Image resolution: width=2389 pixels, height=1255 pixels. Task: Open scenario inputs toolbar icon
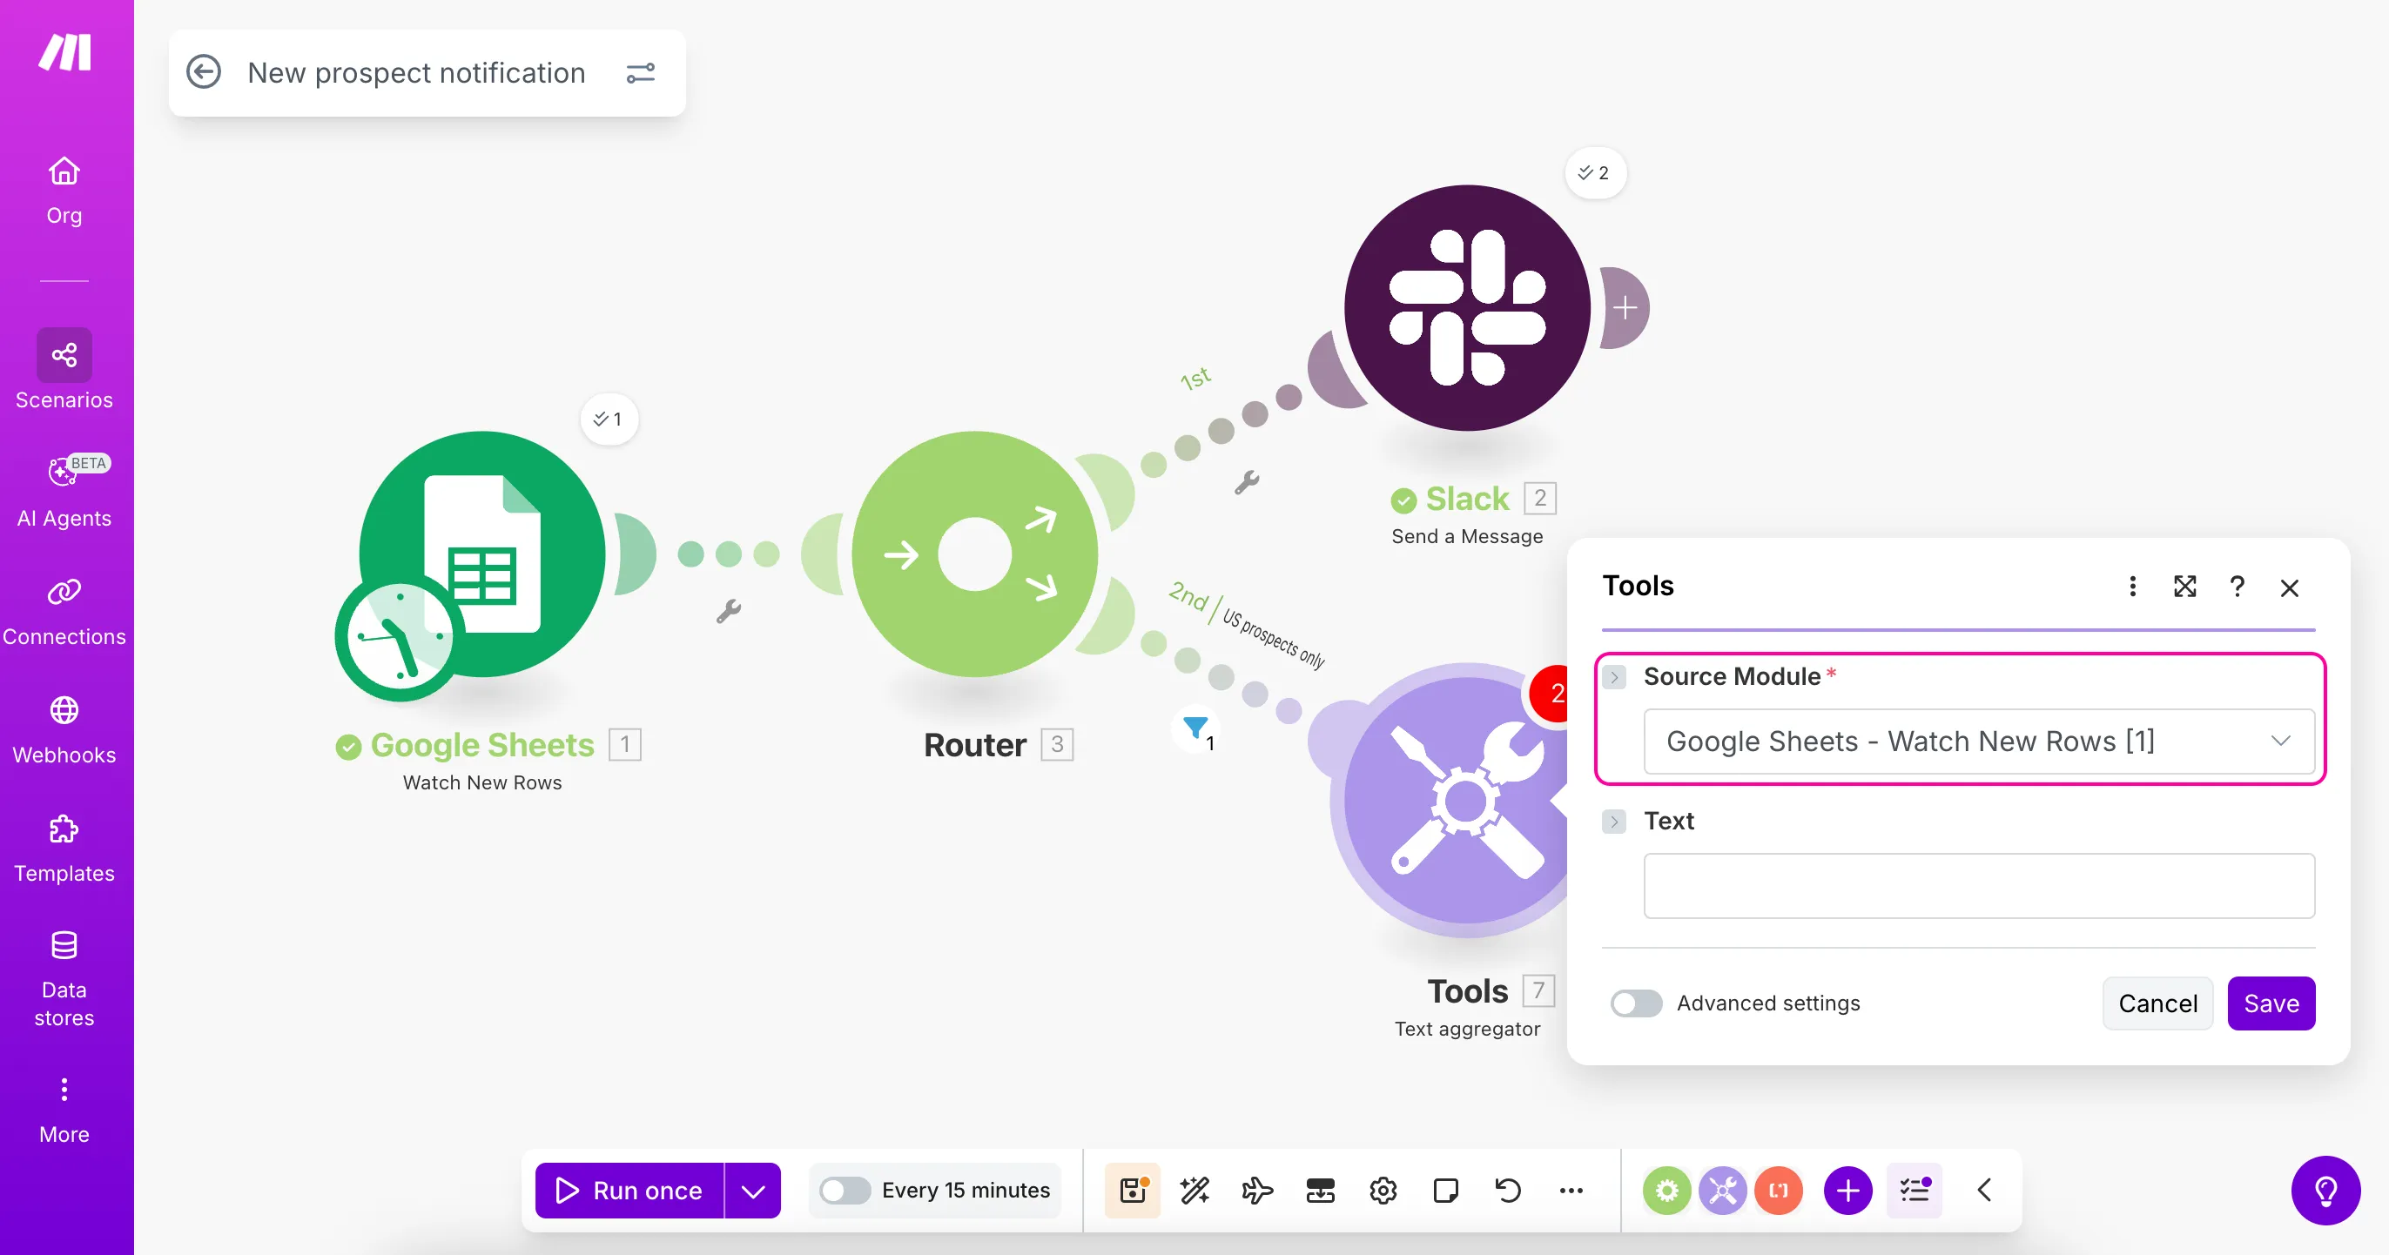tap(1321, 1190)
